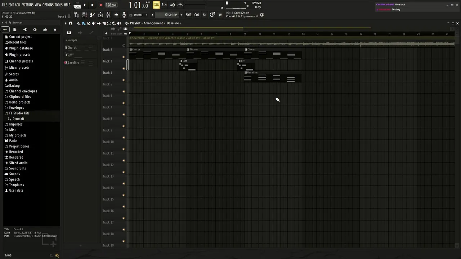Select the Paint brush tool
This screenshot has width=461, height=259.
point(84,23)
